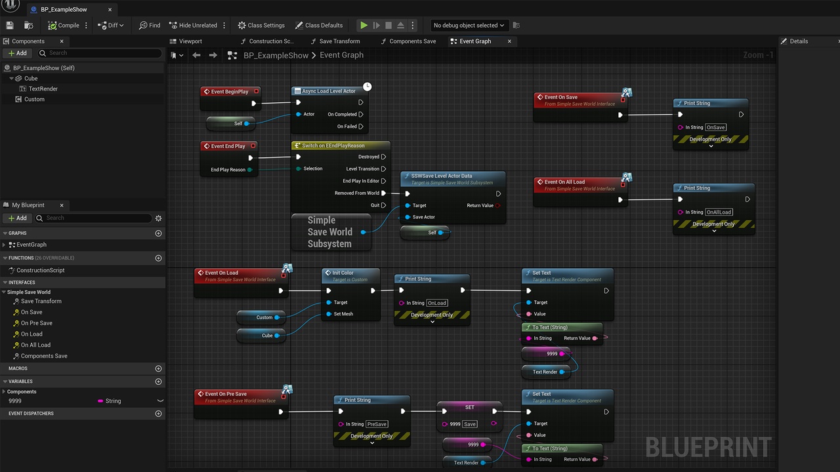The width and height of the screenshot is (840, 472).
Task: Add a new variable with plus icon
Action: (x=158, y=382)
